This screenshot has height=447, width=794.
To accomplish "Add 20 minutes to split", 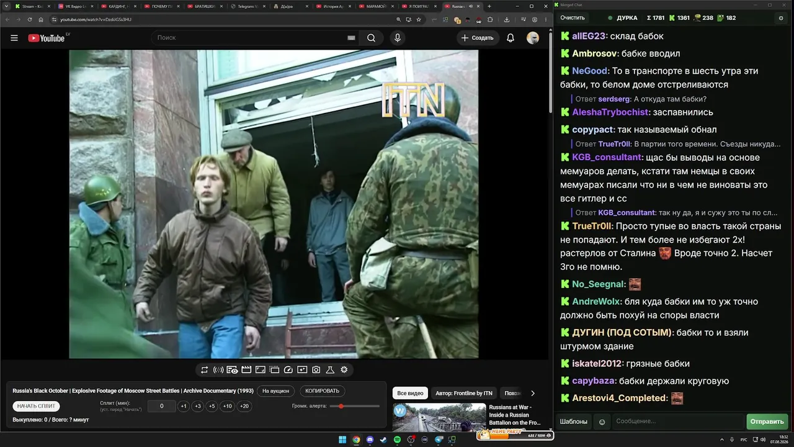I will (244, 406).
